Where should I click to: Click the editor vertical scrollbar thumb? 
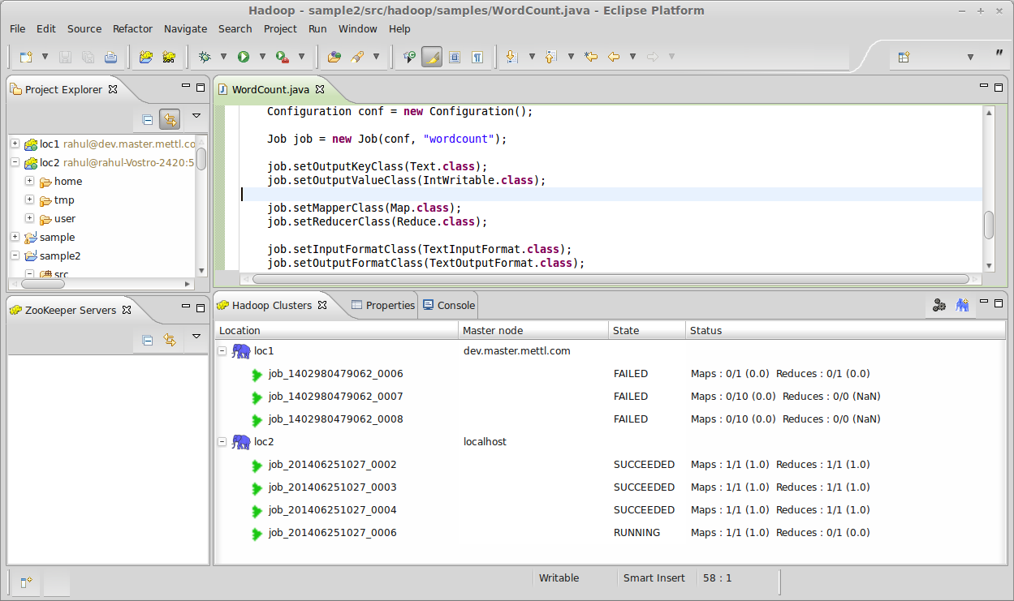click(x=989, y=225)
